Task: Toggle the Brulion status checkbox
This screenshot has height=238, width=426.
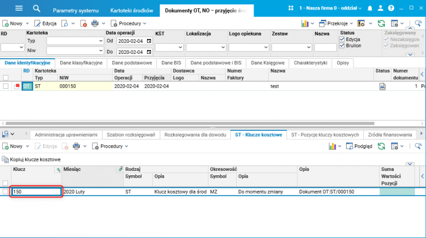Action: (x=342, y=45)
